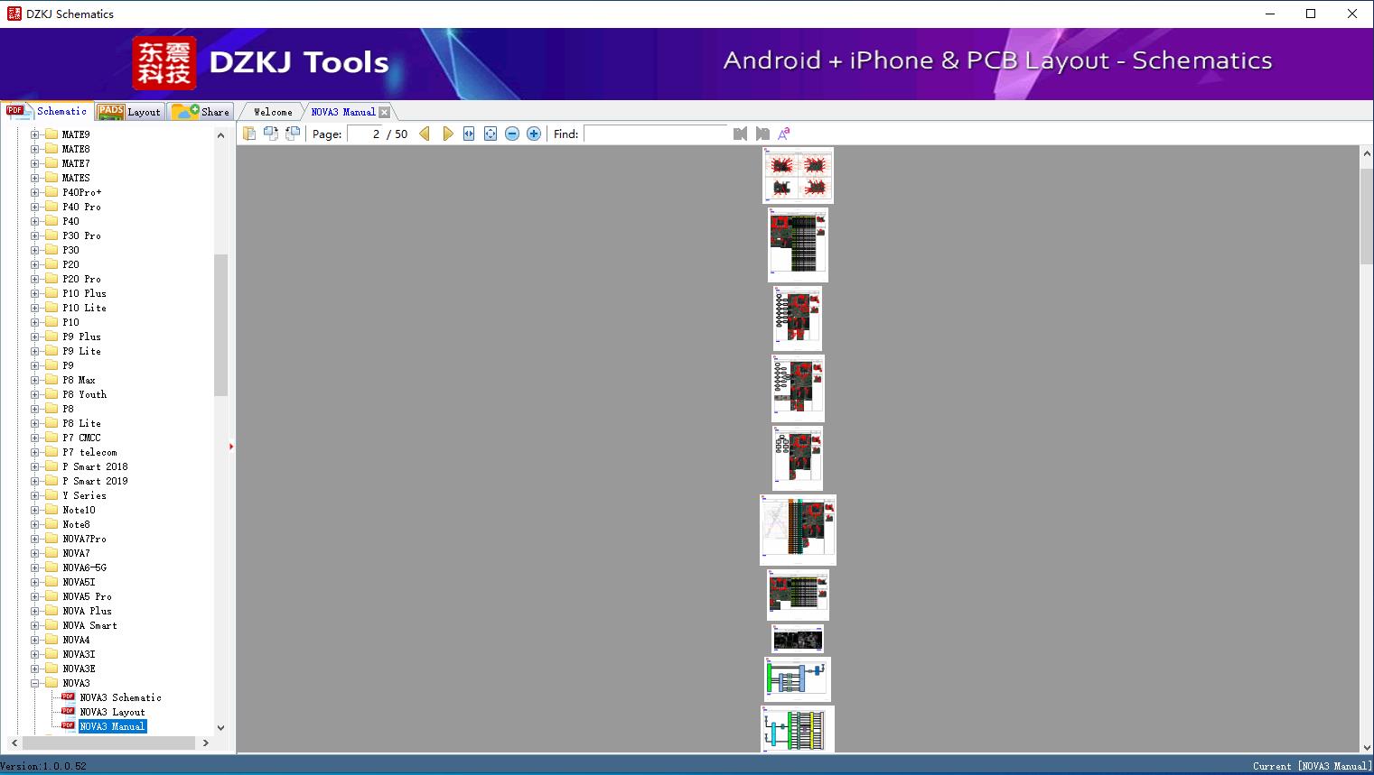This screenshot has height=775, width=1374.
Task: Expand the P20 folder
Action: pos(35,264)
